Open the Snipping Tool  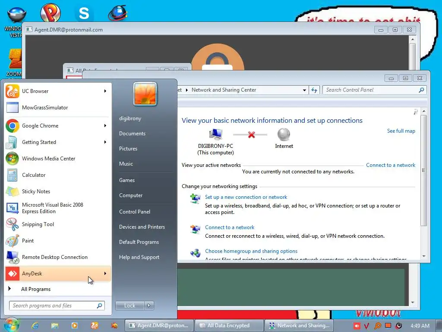click(x=58, y=224)
